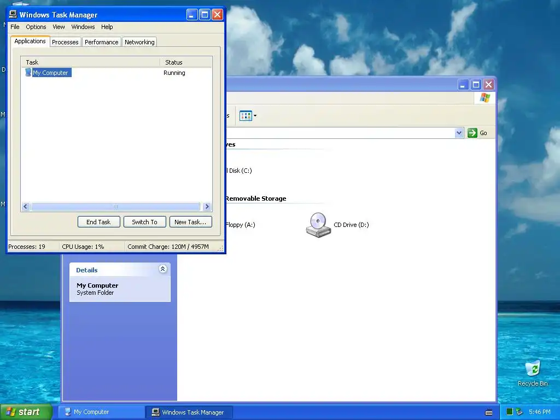Viewport: 560px width, 420px height.
Task: Open the Start menu
Action: coord(26,412)
